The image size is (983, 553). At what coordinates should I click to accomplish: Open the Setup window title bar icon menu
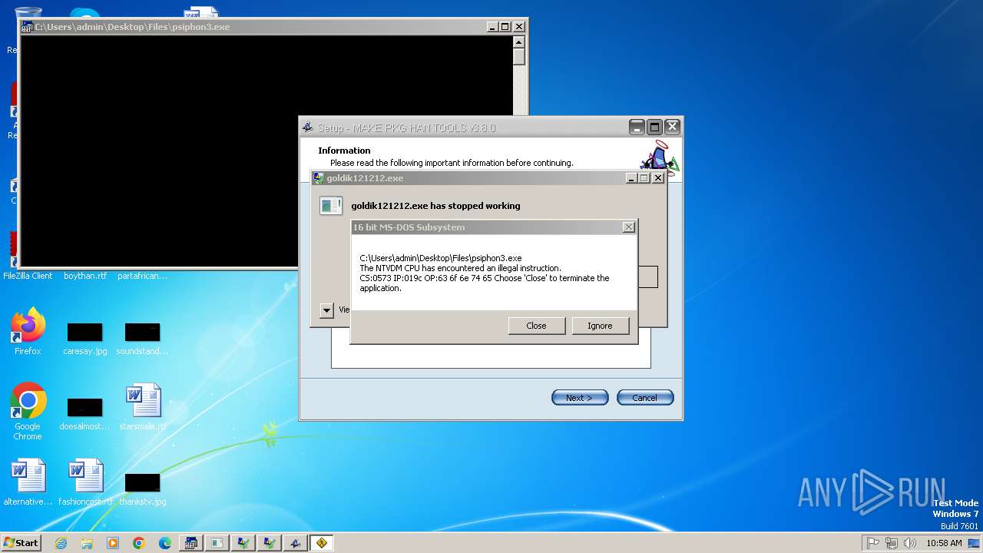pyautogui.click(x=308, y=127)
